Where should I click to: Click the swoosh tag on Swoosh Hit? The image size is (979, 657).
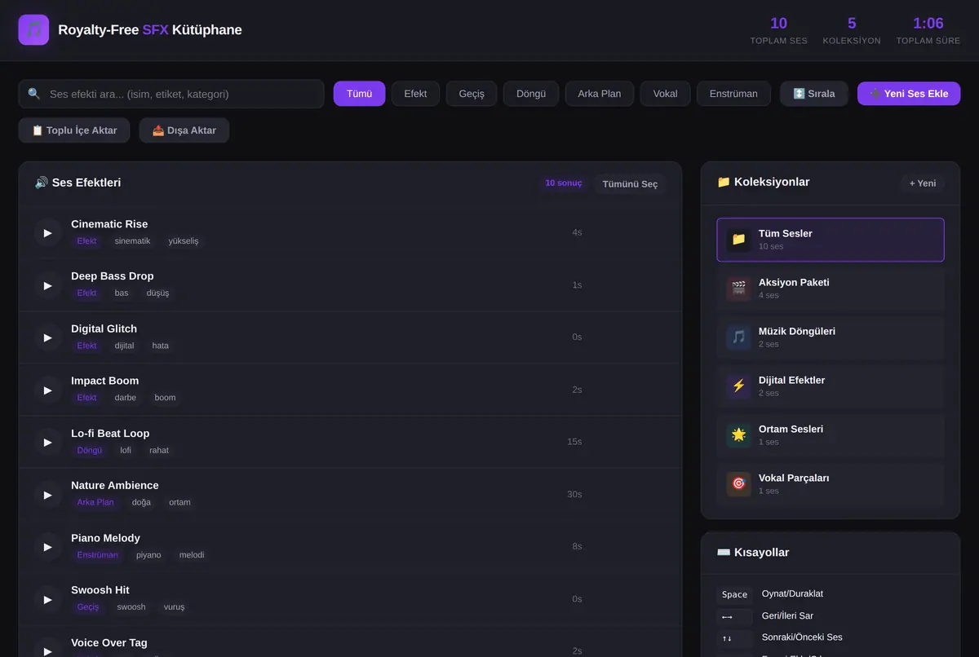pyautogui.click(x=131, y=607)
